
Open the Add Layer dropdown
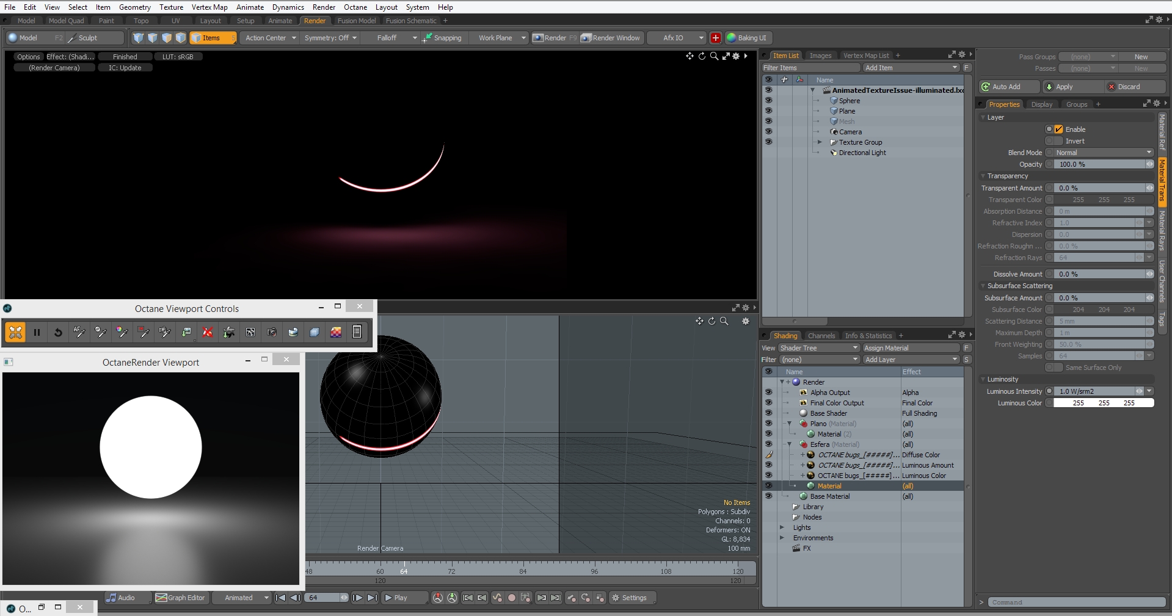[x=911, y=360]
